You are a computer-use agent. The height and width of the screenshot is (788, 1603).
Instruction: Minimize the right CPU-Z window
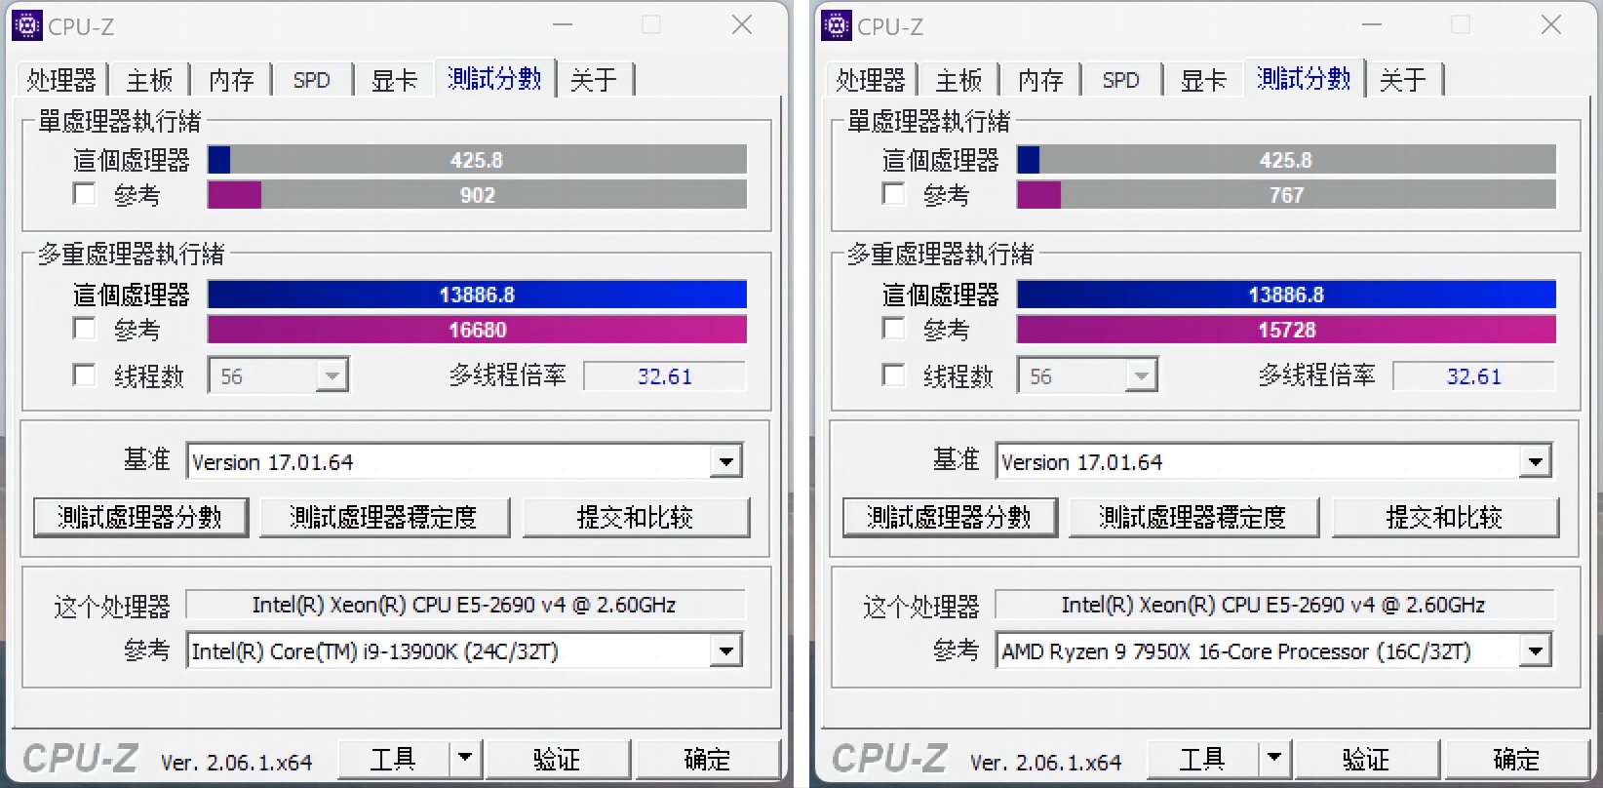click(x=1372, y=25)
